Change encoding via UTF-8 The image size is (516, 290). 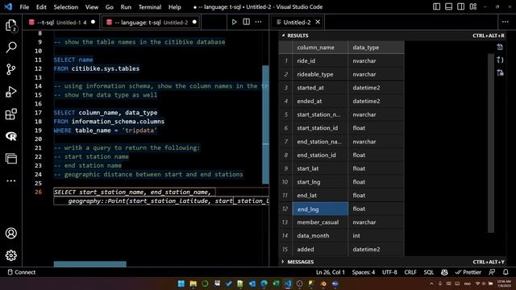click(x=389, y=272)
